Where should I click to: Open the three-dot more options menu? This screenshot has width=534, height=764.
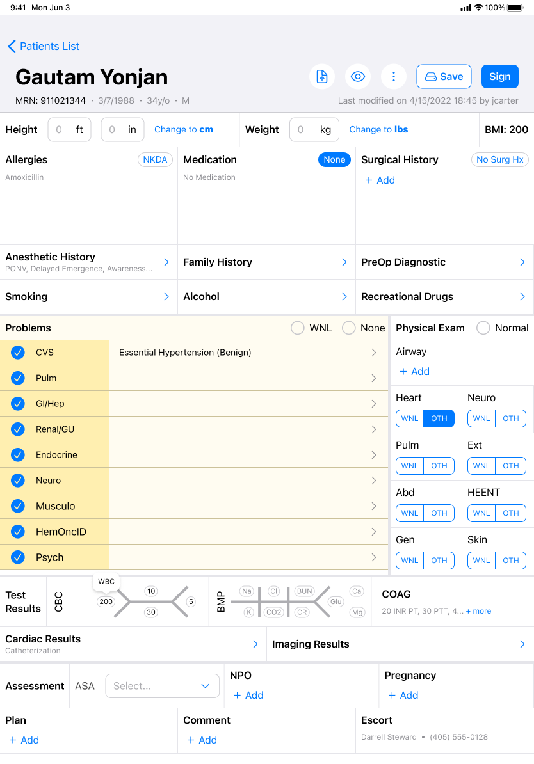pos(394,77)
